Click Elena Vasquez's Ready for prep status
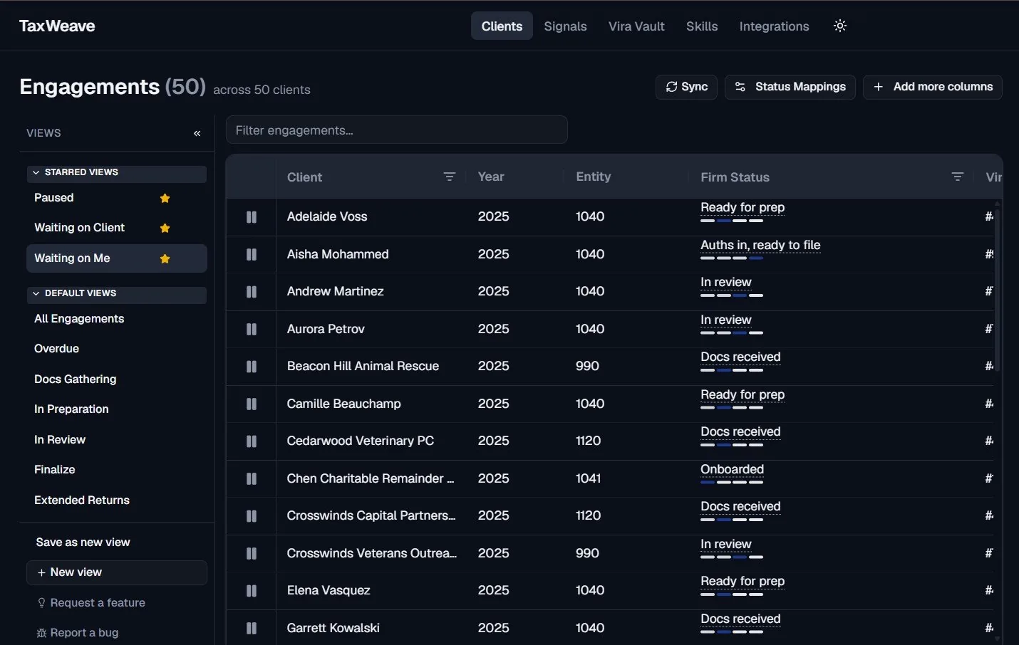 click(x=743, y=581)
